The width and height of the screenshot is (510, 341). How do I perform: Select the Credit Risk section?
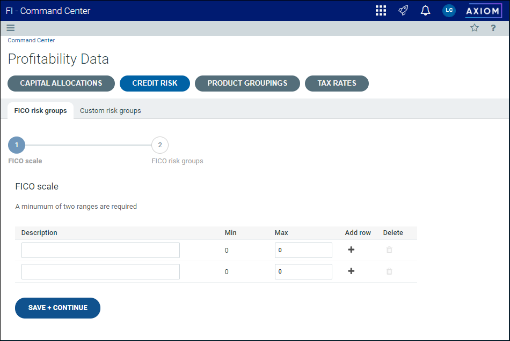coord(155,84)
